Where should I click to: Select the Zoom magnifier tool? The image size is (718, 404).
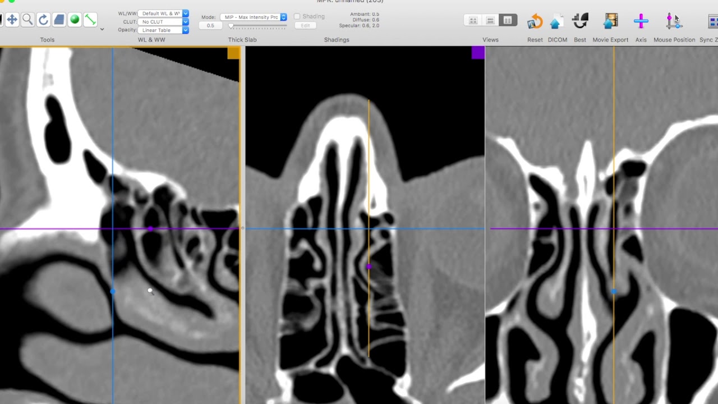click(x=27, y=20)
